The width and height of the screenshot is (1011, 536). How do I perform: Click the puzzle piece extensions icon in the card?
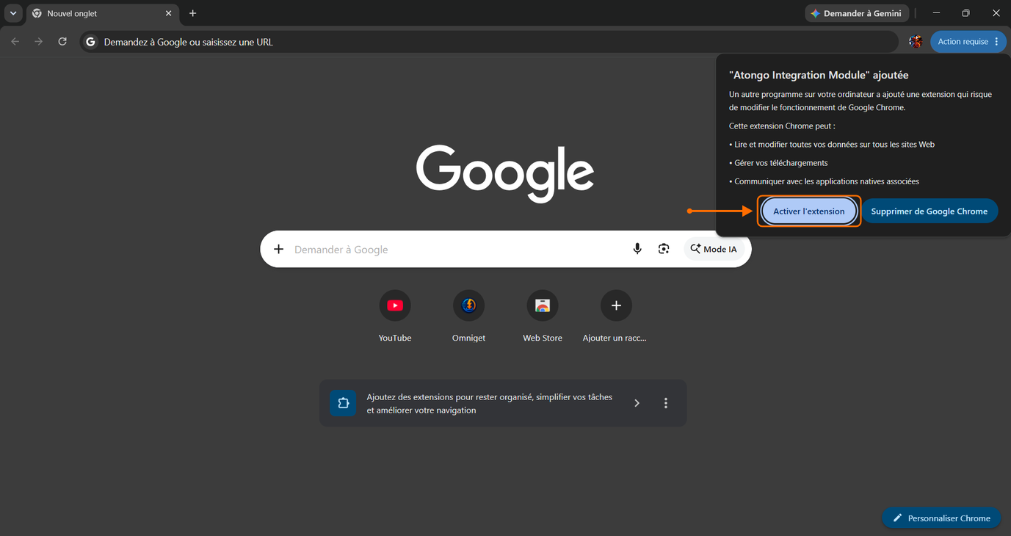click(x=343, y=403)
